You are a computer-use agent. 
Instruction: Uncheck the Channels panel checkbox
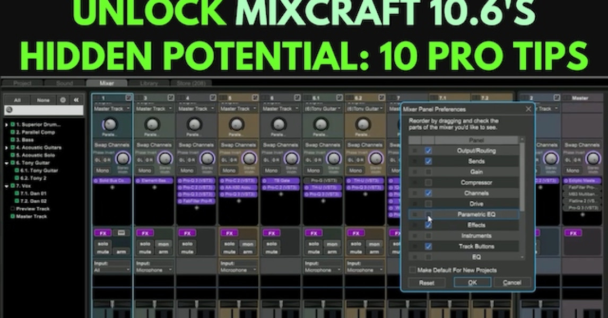(428, 193)
